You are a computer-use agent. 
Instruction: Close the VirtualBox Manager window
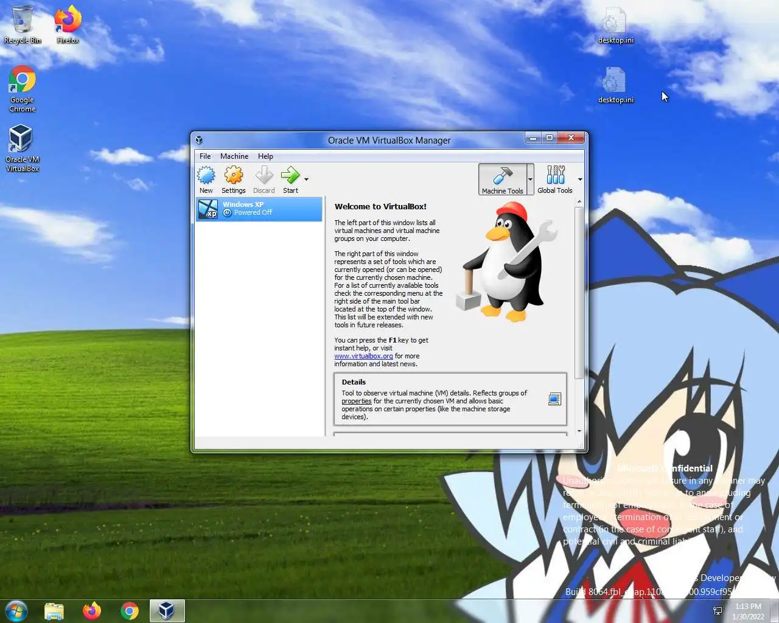click(x=571, y=138)
